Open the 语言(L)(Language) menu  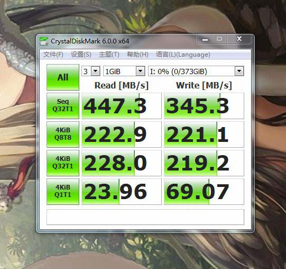[x=183, y=55]
